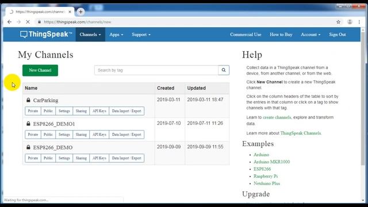Follow the ThingSpeak Channels help link
Viewport: 368px width, 207px height.
(x=301, y=133)
